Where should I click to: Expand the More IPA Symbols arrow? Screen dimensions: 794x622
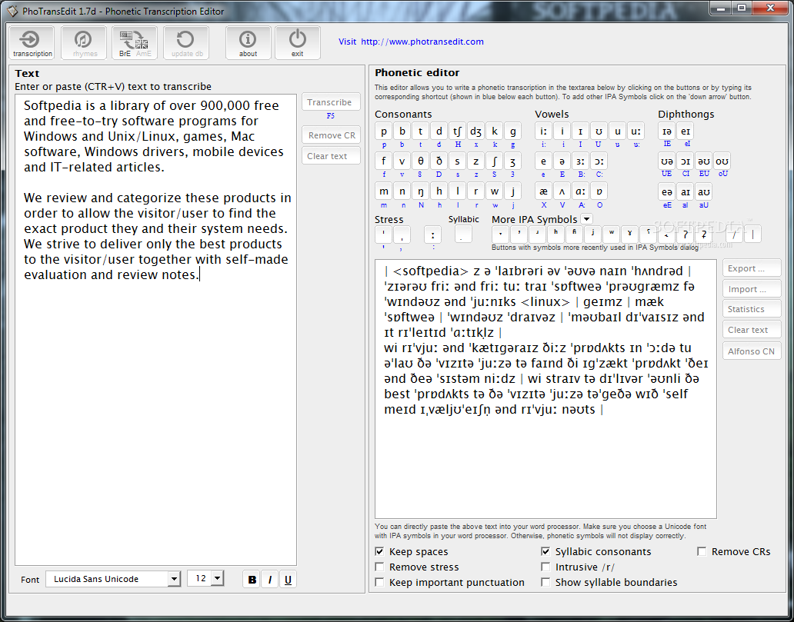click(x=586, y=219)
